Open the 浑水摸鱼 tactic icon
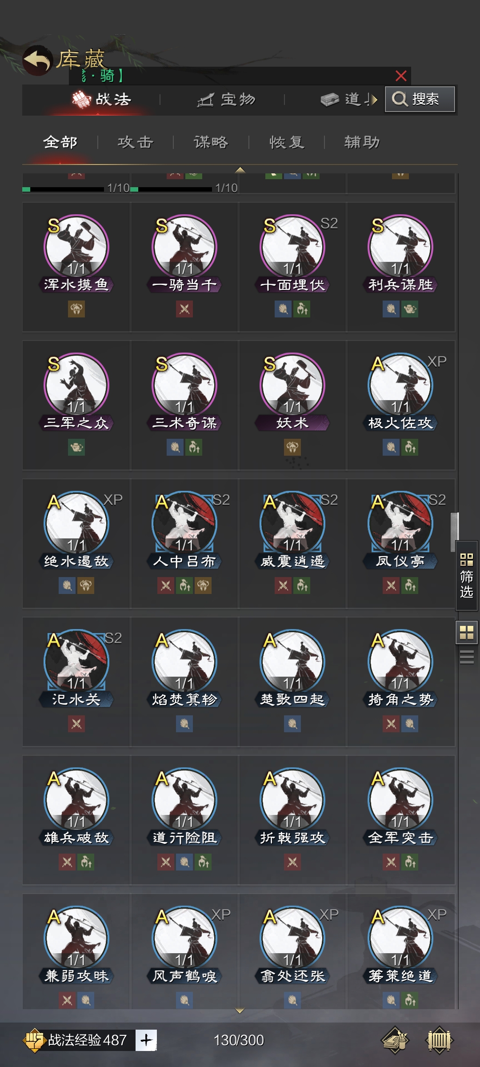The image size is (480, 1067). tap(76, 247)
